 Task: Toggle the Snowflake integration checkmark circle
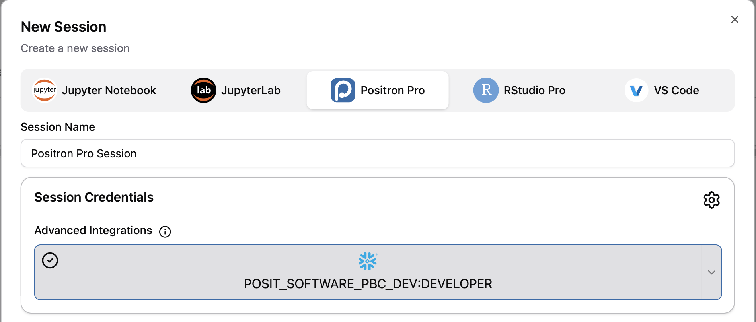click(x=50, y=260)
